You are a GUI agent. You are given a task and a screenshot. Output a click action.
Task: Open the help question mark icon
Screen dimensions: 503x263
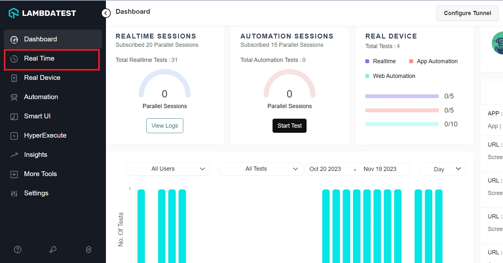pos(18,250)
